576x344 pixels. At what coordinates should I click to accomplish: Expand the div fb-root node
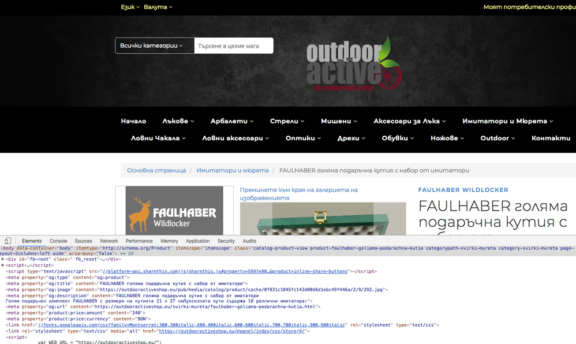pyautogui.click(x=3, y=259)
